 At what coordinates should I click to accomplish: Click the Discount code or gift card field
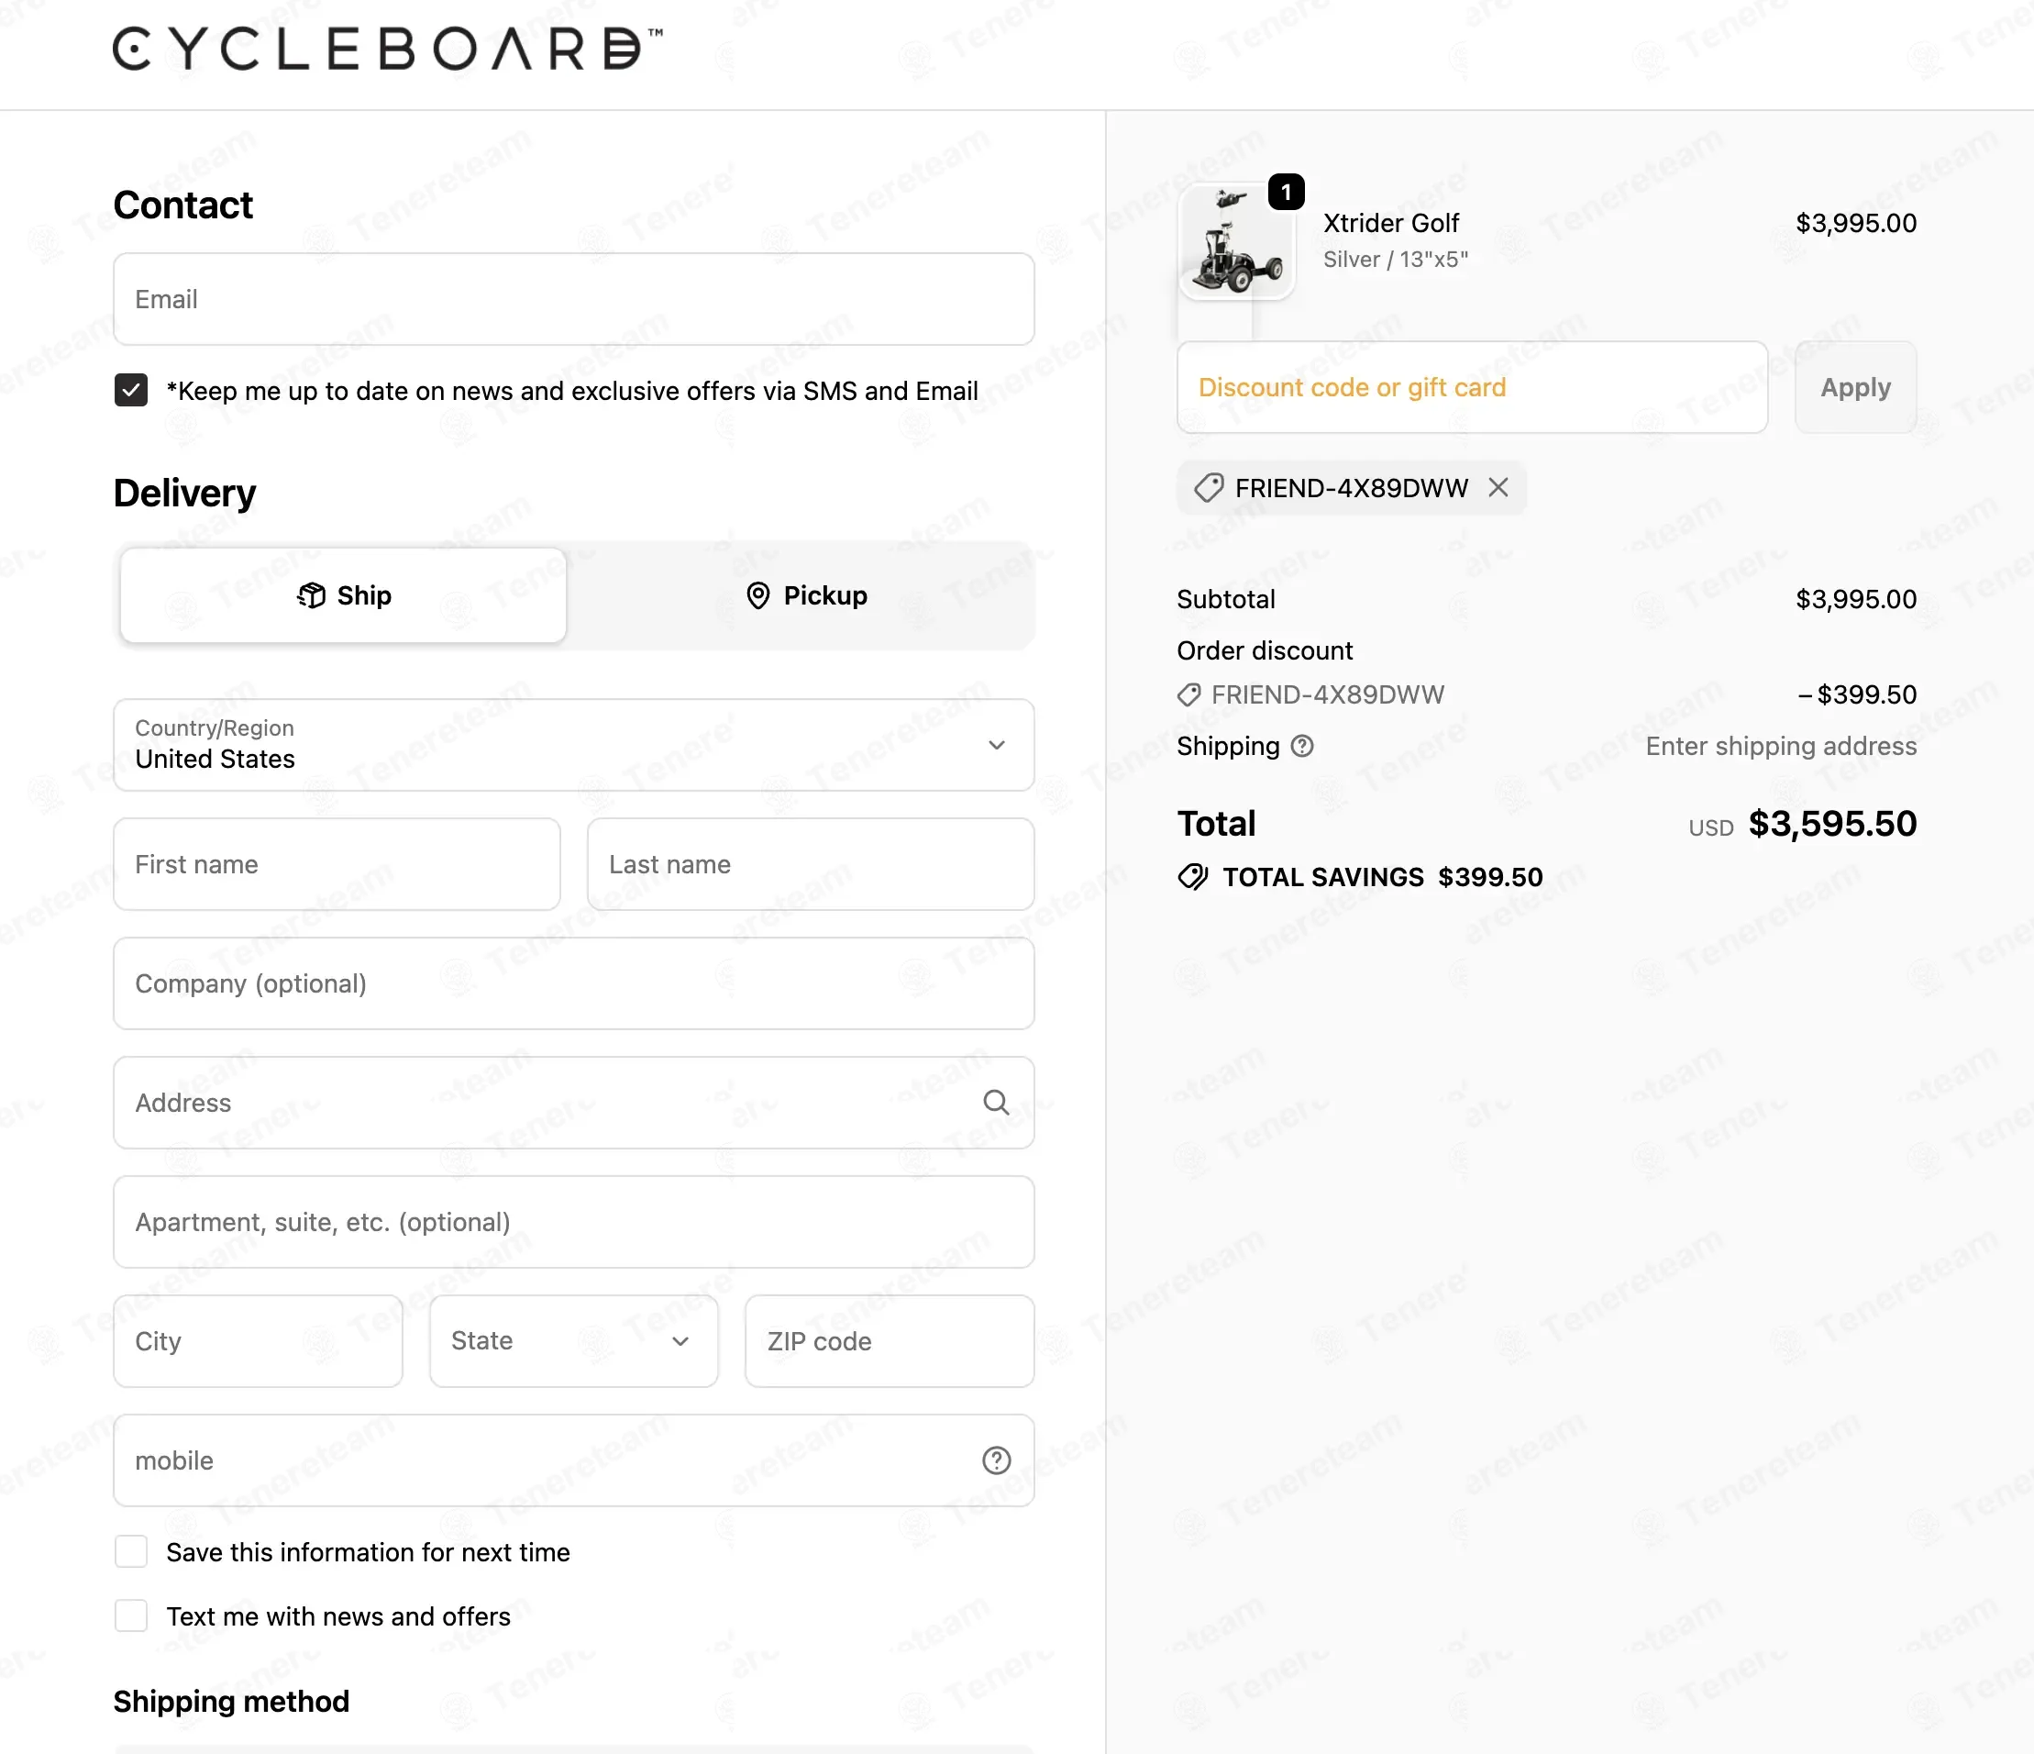tap(1473, 387)
